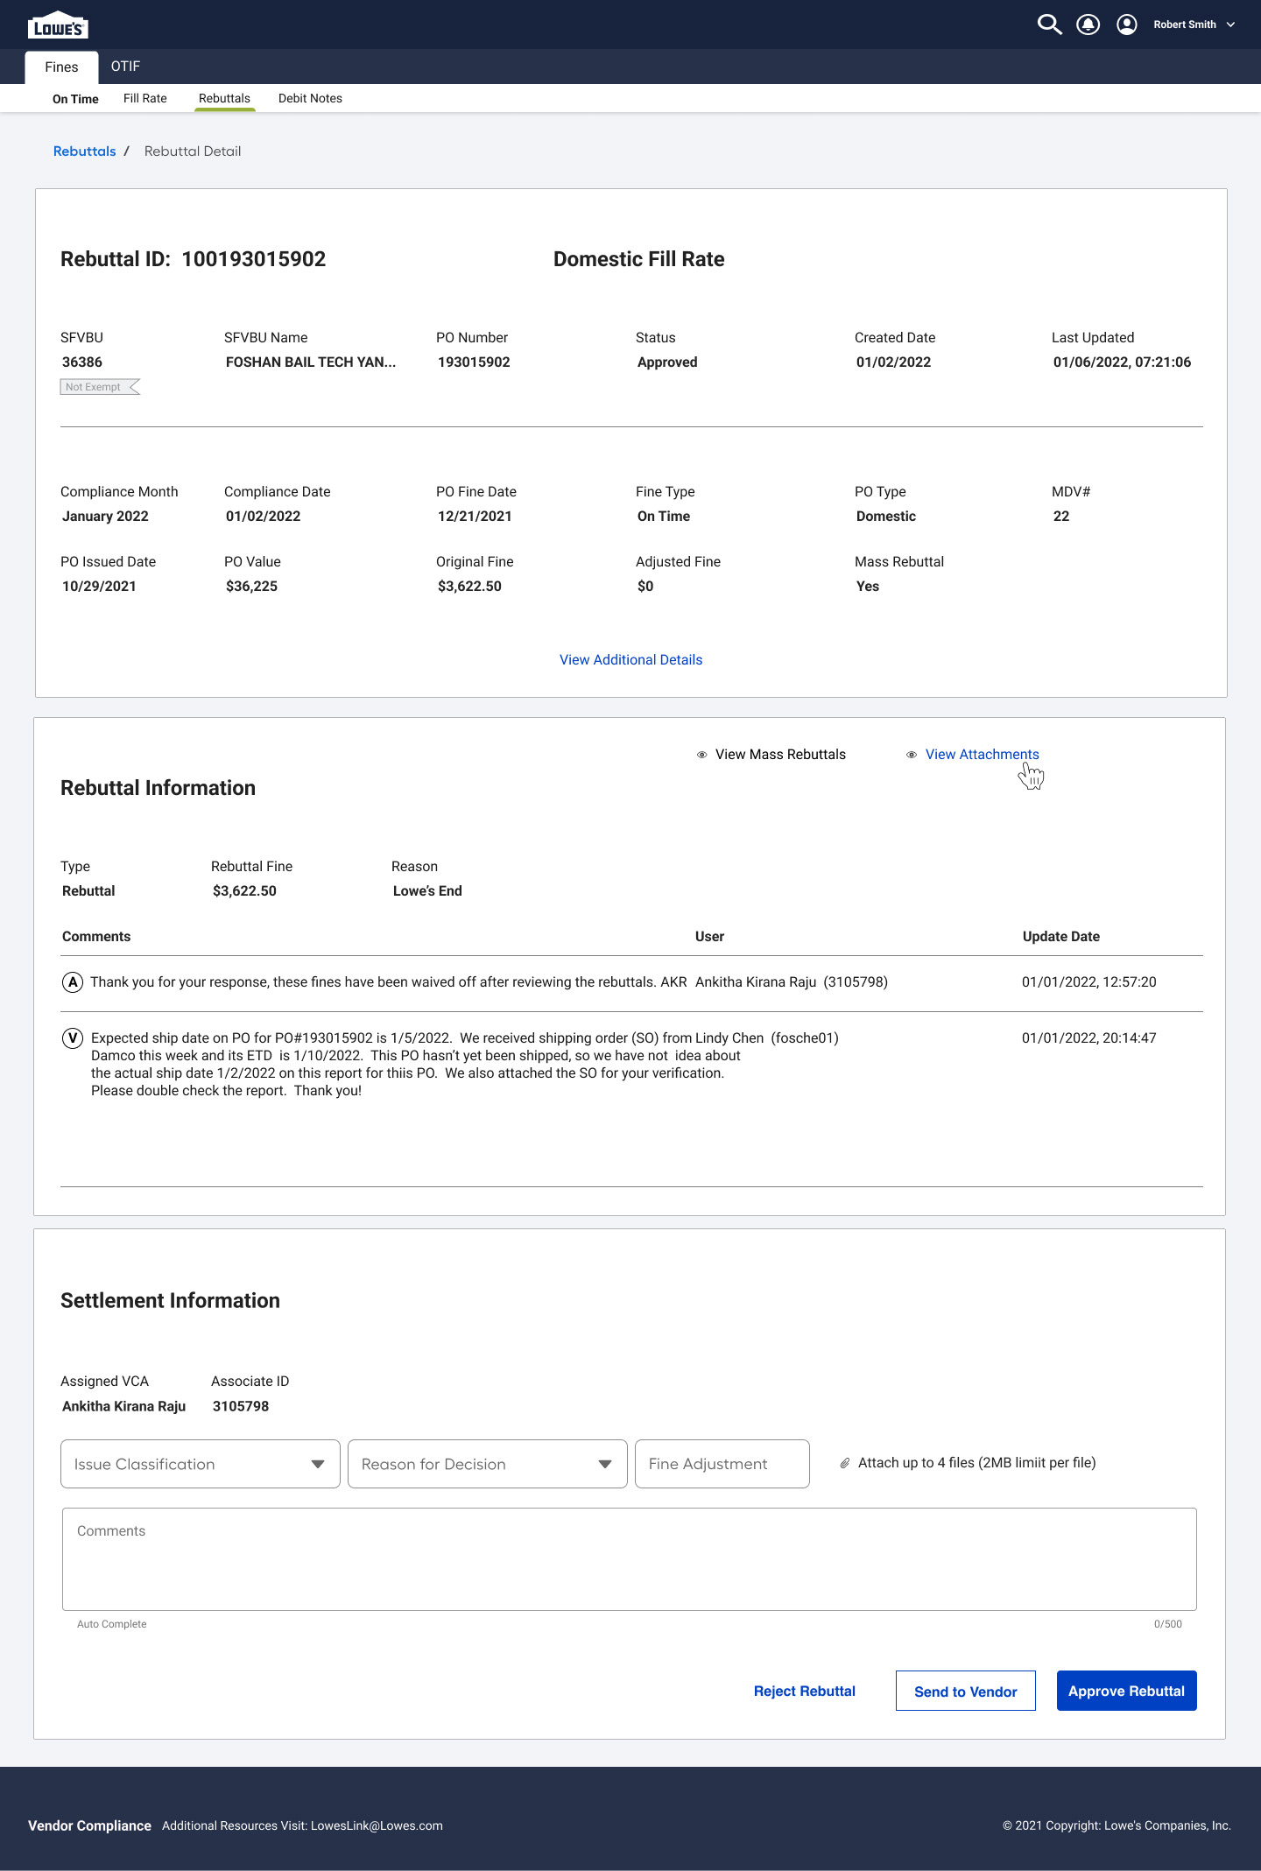Click into the Fine Adjustment field
Image resolution: width=1261 pixels, height=1871 pixels.
722,1464
